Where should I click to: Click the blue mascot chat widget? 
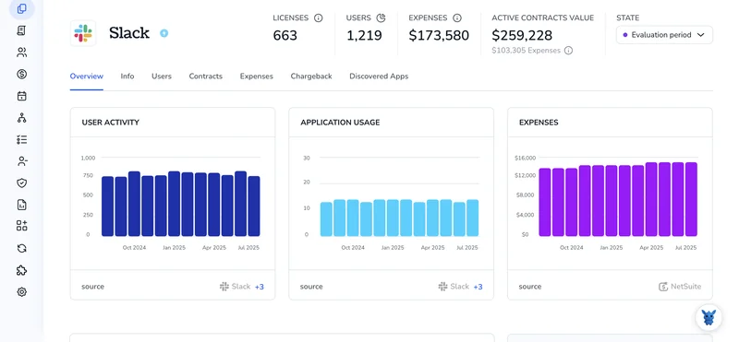[x=709, y=317]
